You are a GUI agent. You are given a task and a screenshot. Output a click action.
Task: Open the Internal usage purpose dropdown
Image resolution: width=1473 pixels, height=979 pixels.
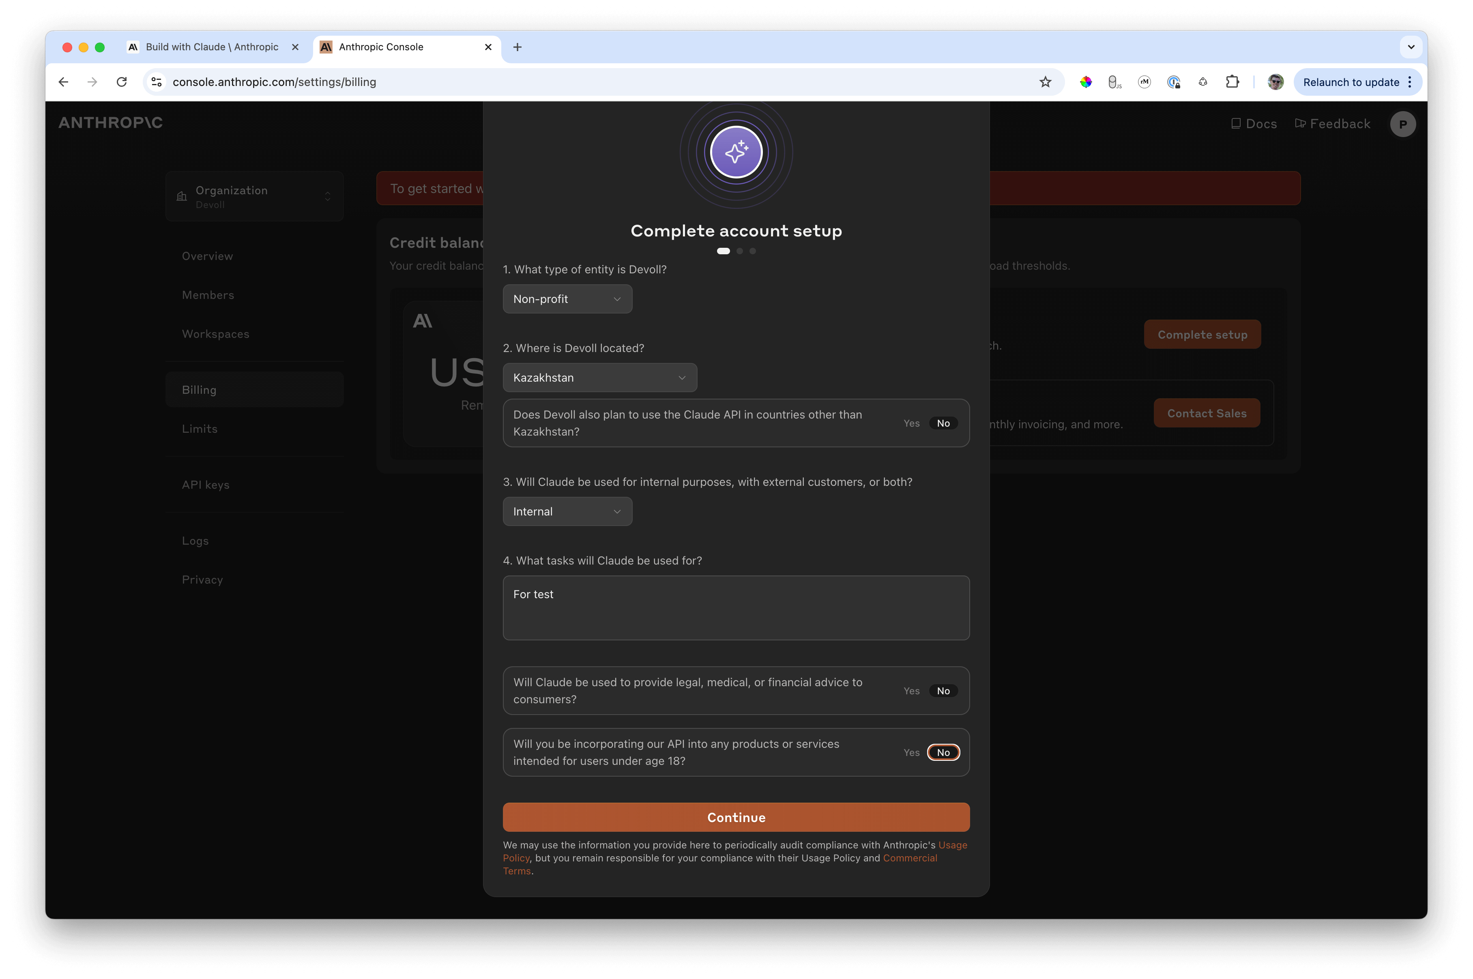[x=567, y=511]
